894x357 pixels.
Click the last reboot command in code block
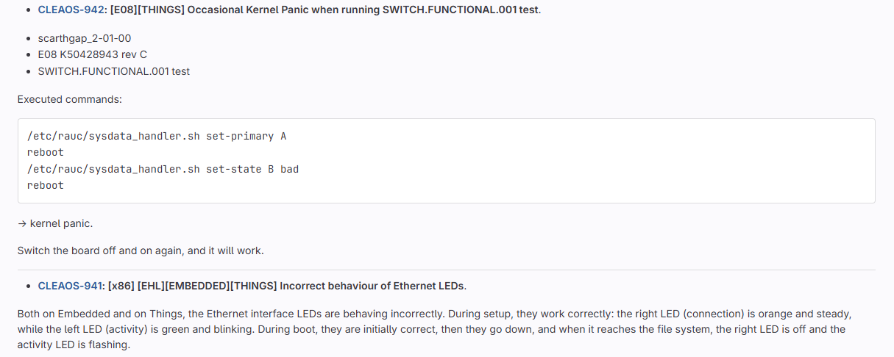coord(46,185)
